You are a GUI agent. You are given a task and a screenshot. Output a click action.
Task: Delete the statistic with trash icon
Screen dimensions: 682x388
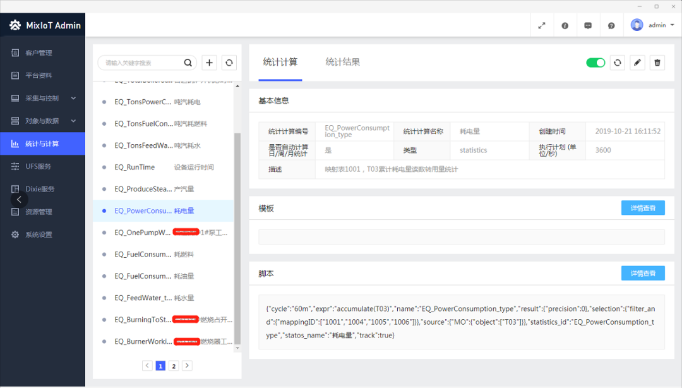point(657,63)
